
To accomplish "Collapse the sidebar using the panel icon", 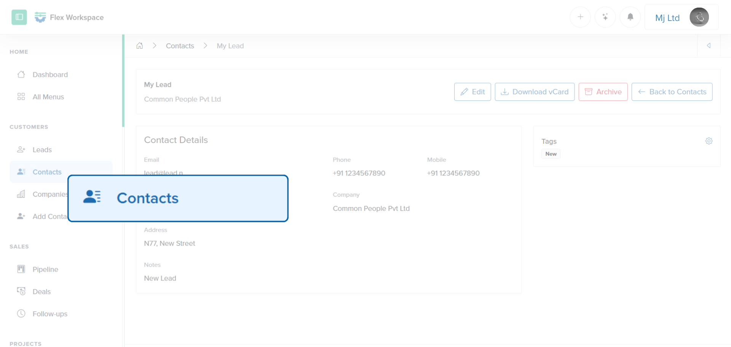I will (x=19, y=17).
